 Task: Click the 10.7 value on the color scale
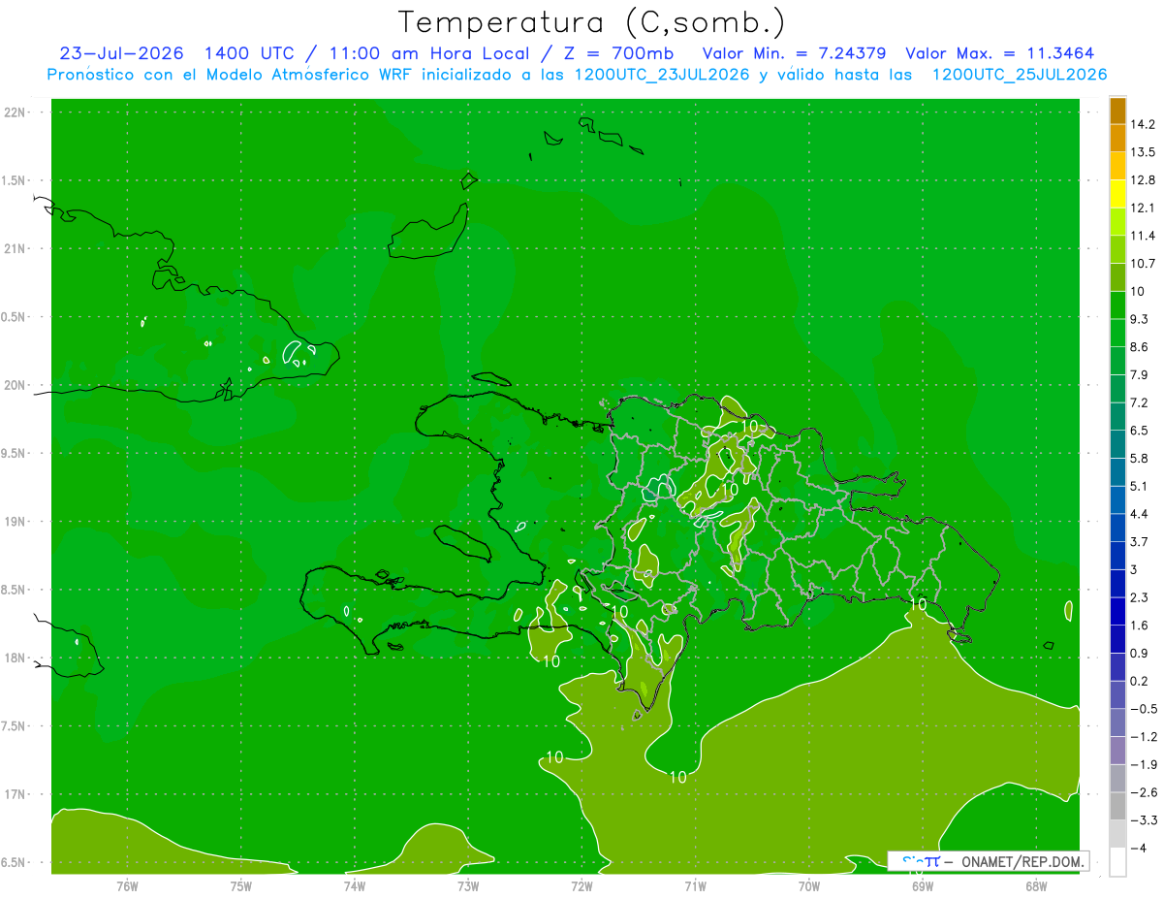pyautogui.click(x=1144, y=264)
